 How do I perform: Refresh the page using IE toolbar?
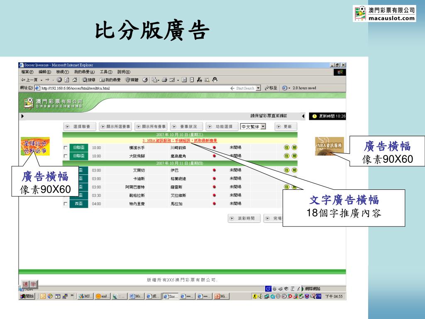[67, 80]
